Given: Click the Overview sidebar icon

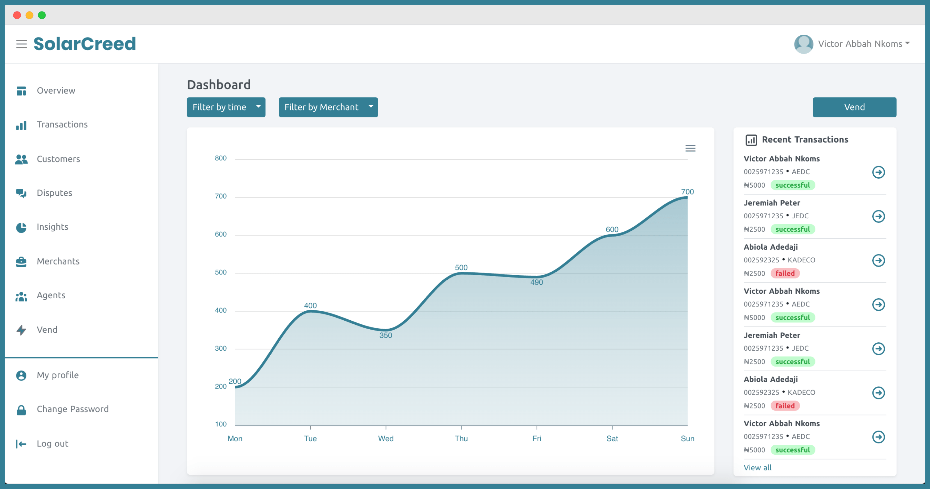Looking at the screenshot, I should coord(21,91).
